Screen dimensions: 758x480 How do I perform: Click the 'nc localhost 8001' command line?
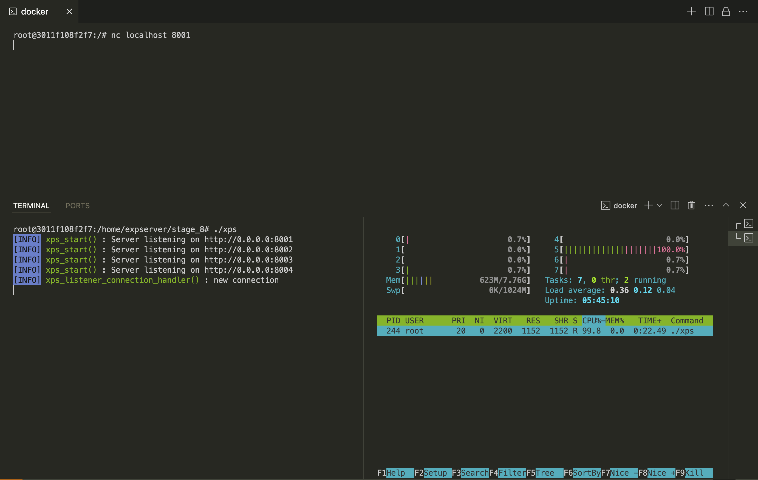pyautogui.click(x=102, y=35)
